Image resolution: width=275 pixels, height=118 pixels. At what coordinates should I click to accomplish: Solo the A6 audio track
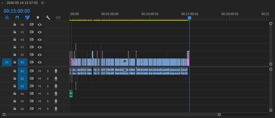tap(48, 109)
